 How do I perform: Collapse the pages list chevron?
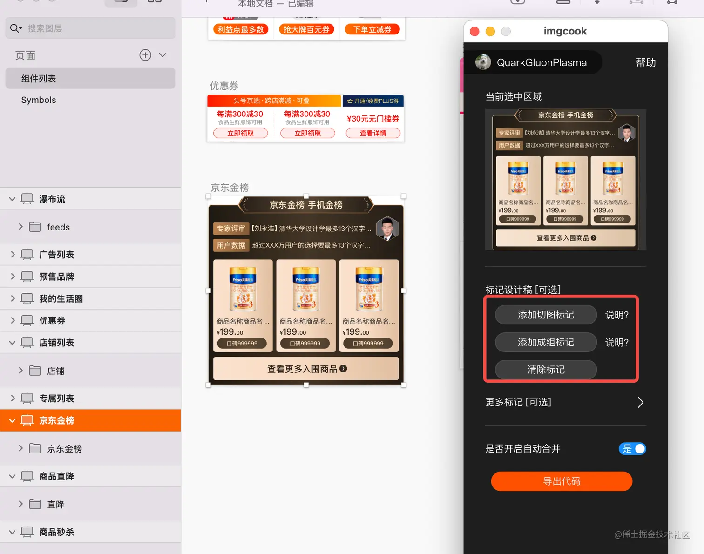pos(162,55)
